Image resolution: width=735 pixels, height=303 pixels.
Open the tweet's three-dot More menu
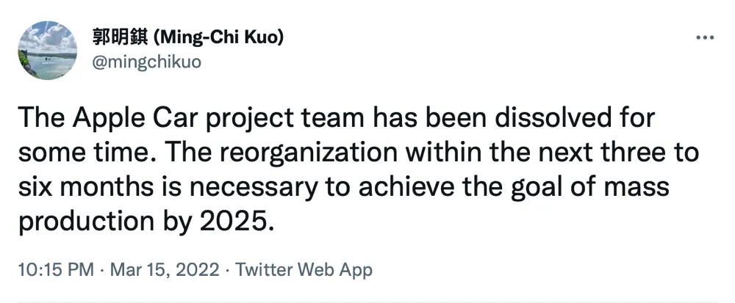(704, 37)
